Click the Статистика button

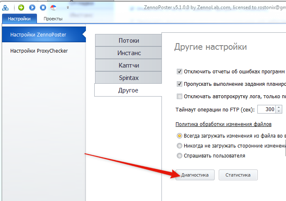[x=238, y=175]
